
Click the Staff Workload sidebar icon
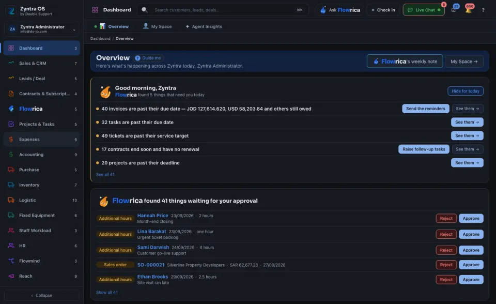(11, 230)
